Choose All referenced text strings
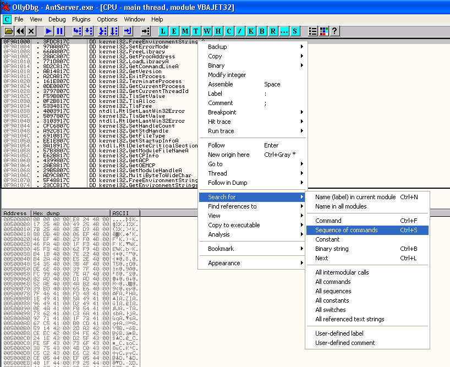Image resolution: width=450 pixels, height=367 pixels. click(x=367, y=319)
